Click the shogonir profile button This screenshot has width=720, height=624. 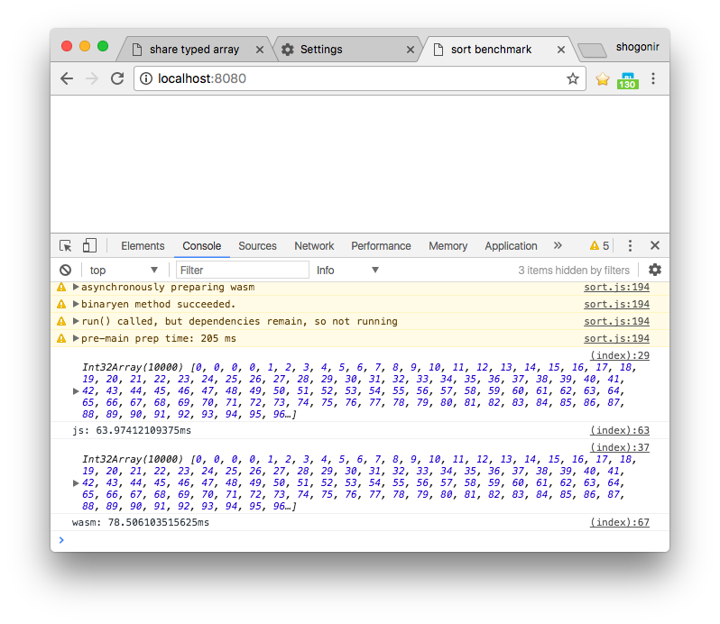[x=637, y=47]
